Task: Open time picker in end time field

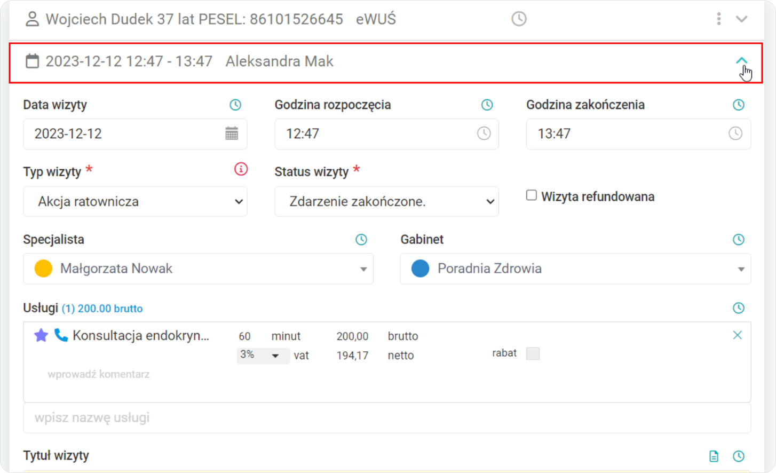Action: (x=735, y=133)
